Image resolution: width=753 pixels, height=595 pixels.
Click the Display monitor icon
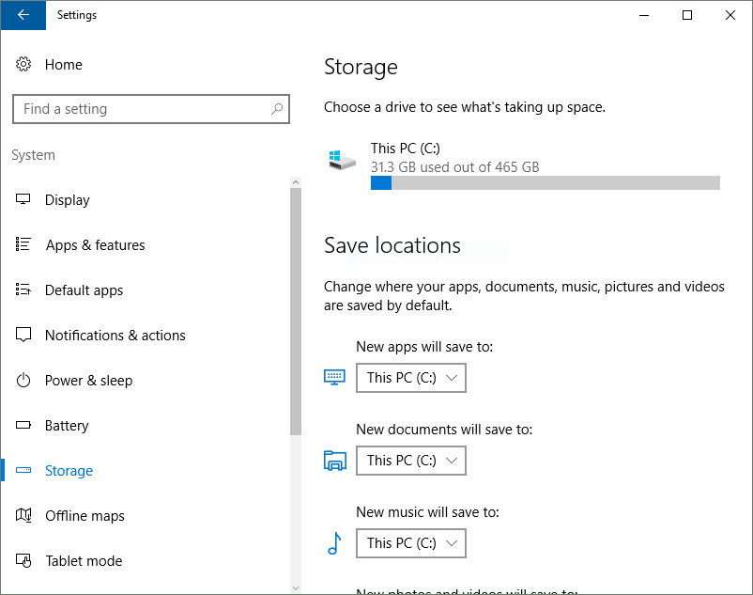(x=23, y=199)
